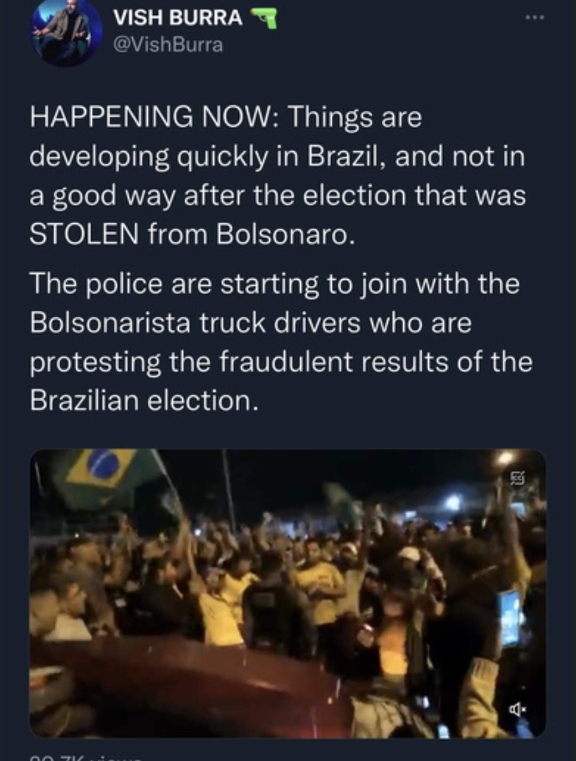
Task: Click the green water gun emoji
Action: (x=264, y=19)
